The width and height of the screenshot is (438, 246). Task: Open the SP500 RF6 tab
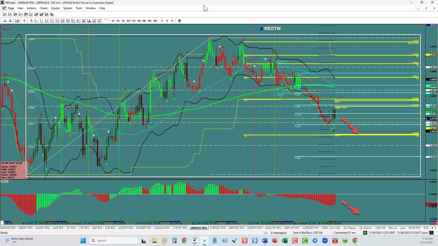click(414, 228)
